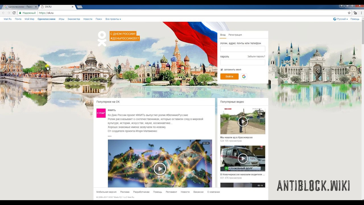Open the Помощь footer link
Screen dimensions: 364x205
tap(158, 192)
